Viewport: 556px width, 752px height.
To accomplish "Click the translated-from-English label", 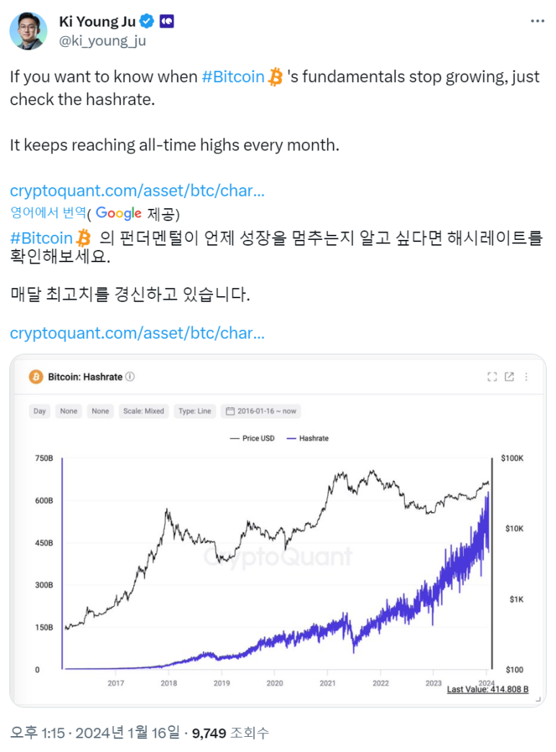I will [48, 212].
